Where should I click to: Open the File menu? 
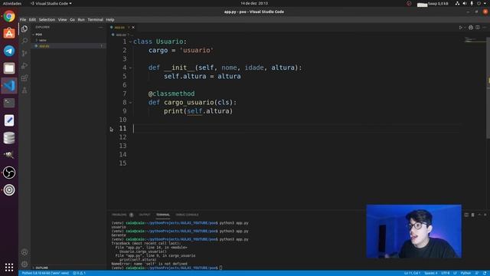(23, 20)
